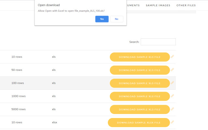Click the link icon in the 50 rows row
The height and width of the screenshot is (130, 208).
coord(173,70)
